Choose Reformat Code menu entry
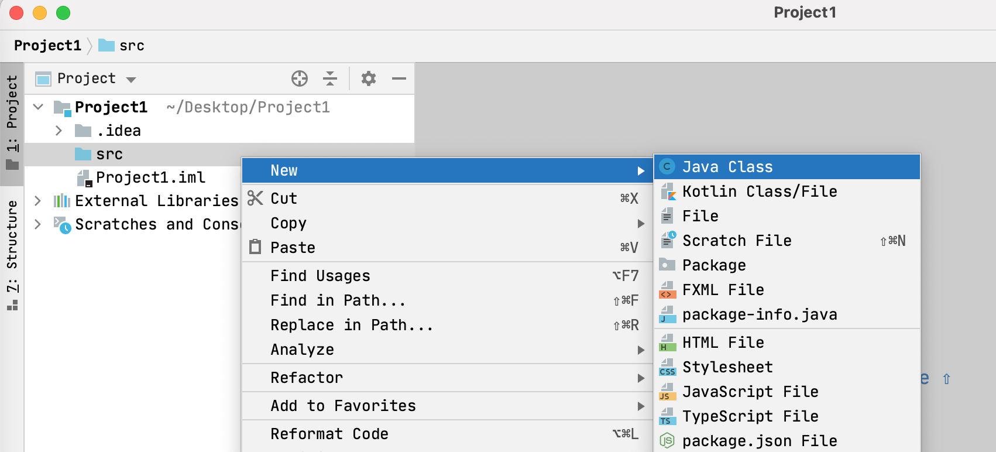996x452 pixels. click(x=447, y=434)
